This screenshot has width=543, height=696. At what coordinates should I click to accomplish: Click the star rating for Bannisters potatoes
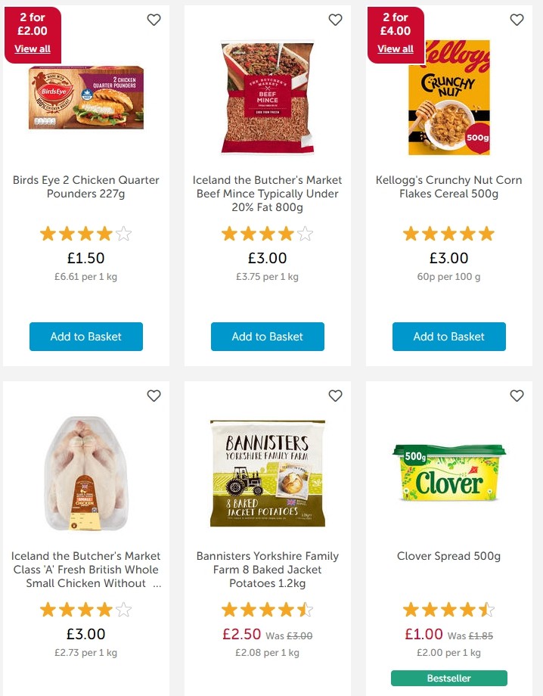(x=268, y=609)
